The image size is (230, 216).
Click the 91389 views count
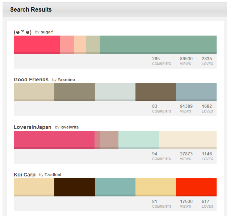coord(186,106)
